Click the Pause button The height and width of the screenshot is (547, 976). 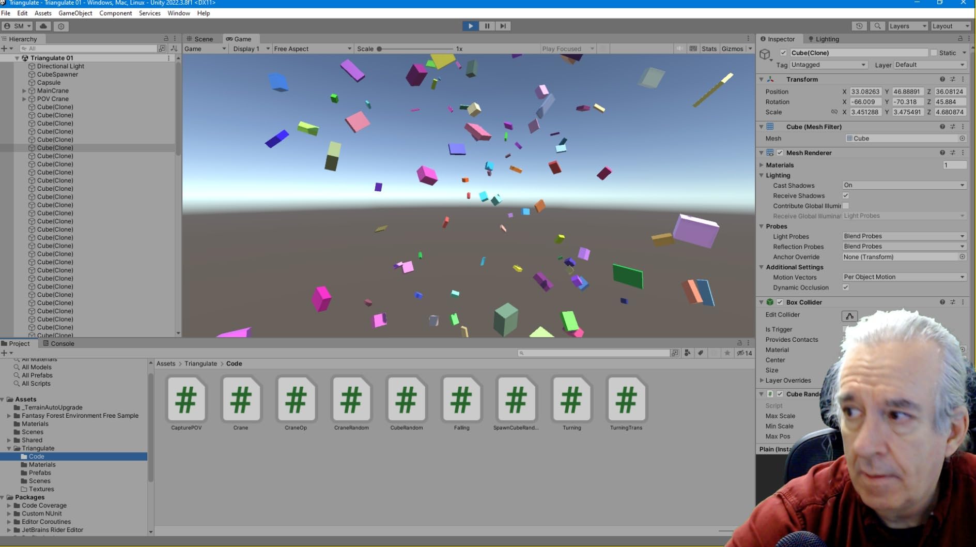pyautogui.click(x=487, y=26)
